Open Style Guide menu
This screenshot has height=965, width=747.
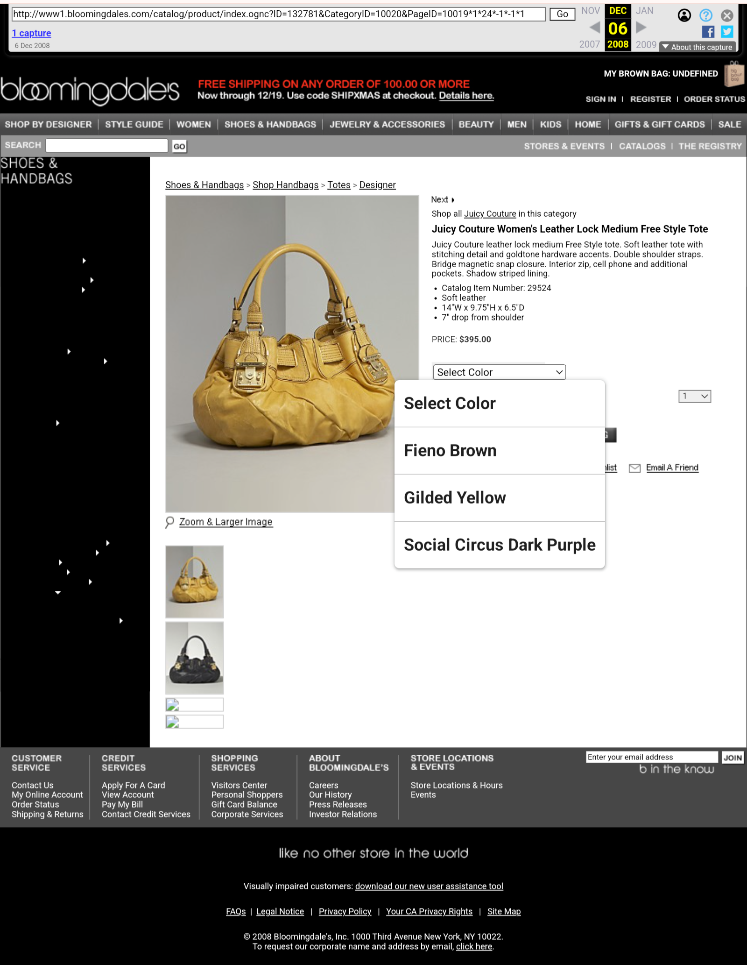(x=134, y=124)
